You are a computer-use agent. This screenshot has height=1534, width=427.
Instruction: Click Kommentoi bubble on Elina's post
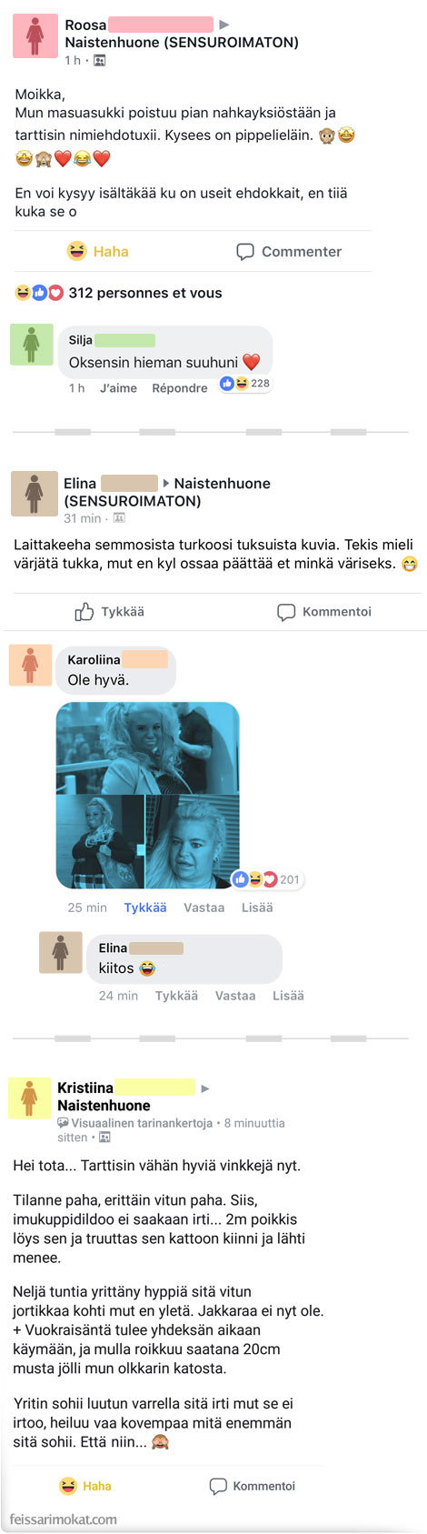point(324,612)
